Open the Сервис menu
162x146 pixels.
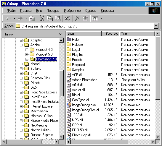91,11
